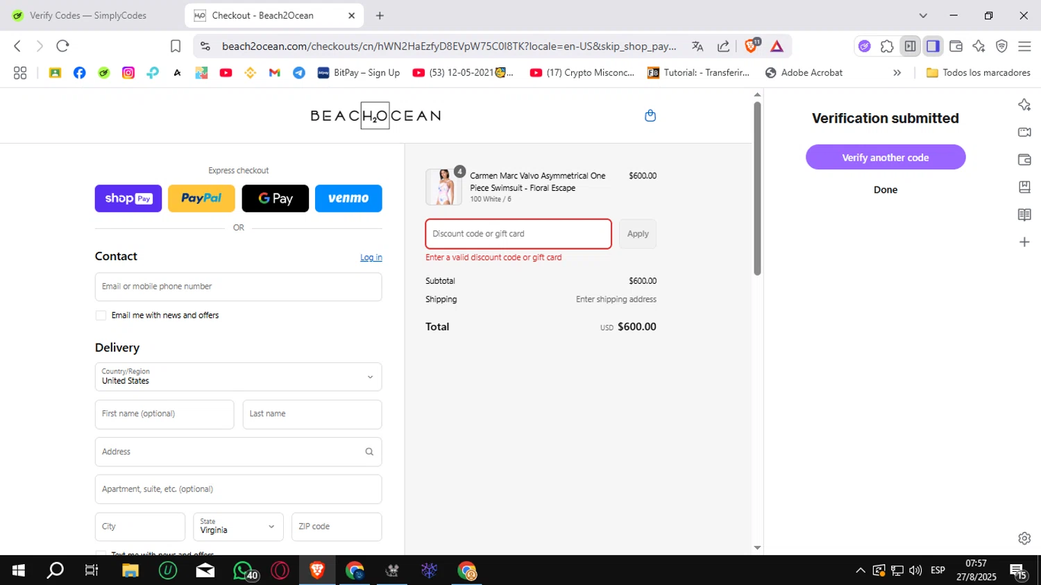Viewport: 1041px width, 585px height.
Task: Open the translate page icon
Action: pyautogui.click(x=697, y=46)
